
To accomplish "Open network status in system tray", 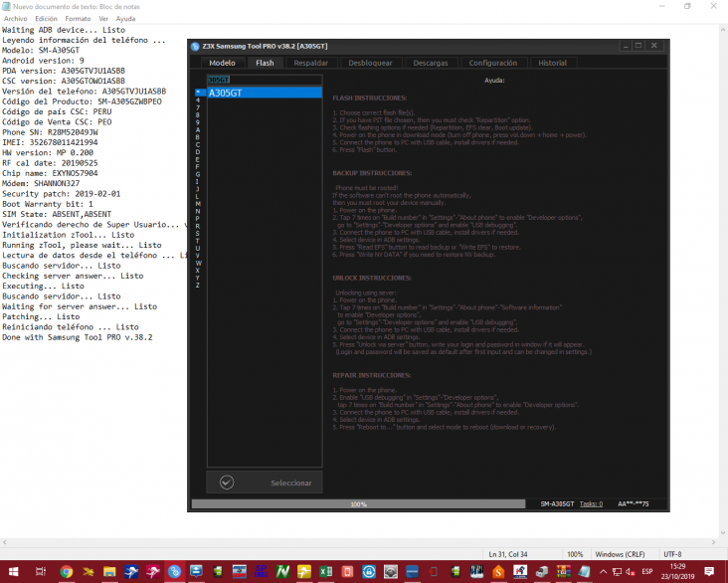I will 617,571.
